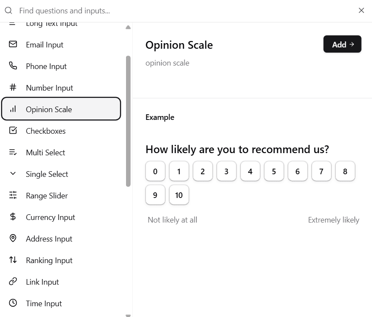This screenshot has width=372, height=317.
Task: Click the up-down arrows icon for Ranking Input
Action: 13,260
